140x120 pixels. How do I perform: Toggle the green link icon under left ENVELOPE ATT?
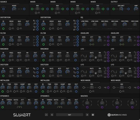coord(92,44)
